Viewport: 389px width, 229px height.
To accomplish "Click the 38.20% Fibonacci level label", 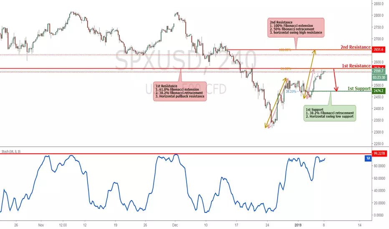I will tap(291, 91).
